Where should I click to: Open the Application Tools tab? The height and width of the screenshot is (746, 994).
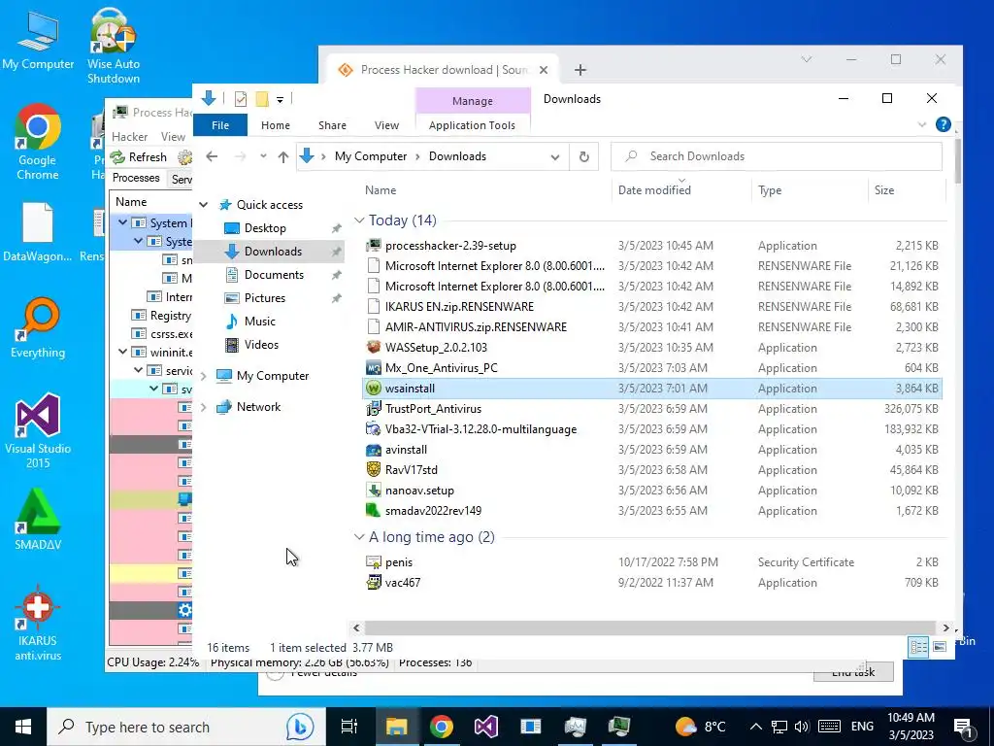(472, 125)
